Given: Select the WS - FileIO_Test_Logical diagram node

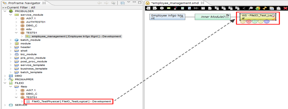Looking at the screenshot, I should click(258, 17).
